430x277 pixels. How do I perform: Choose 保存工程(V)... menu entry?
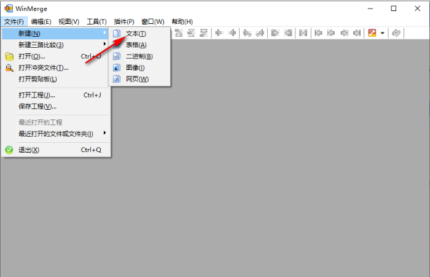point(56,107)
